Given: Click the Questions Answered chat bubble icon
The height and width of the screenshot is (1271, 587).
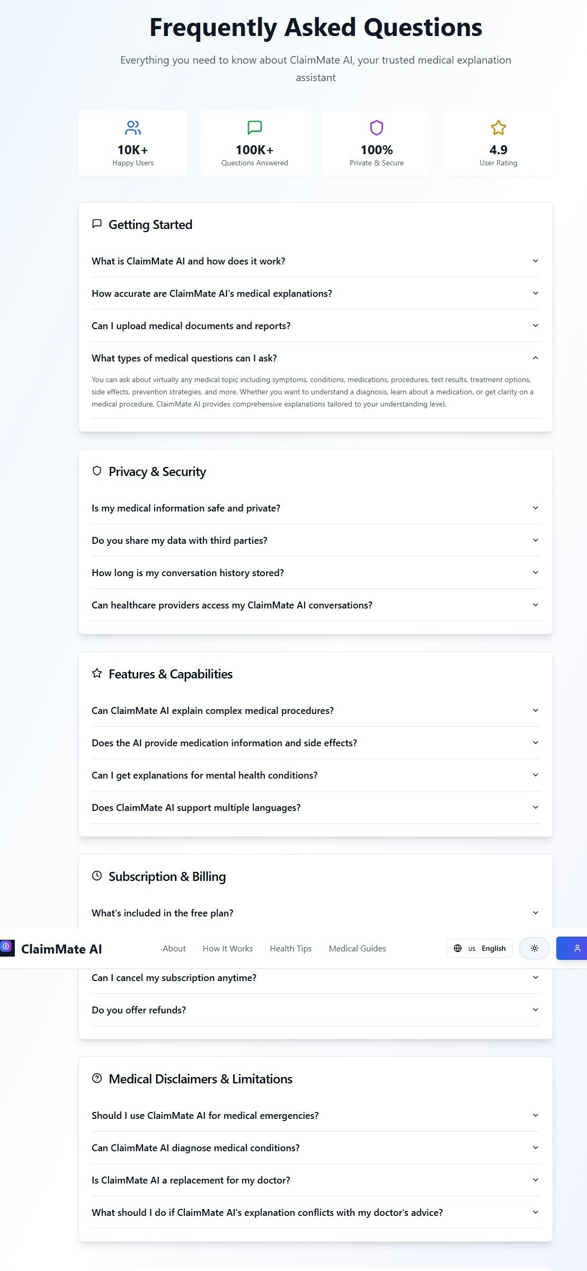Looking at the screenshot, I should point(254,127).
